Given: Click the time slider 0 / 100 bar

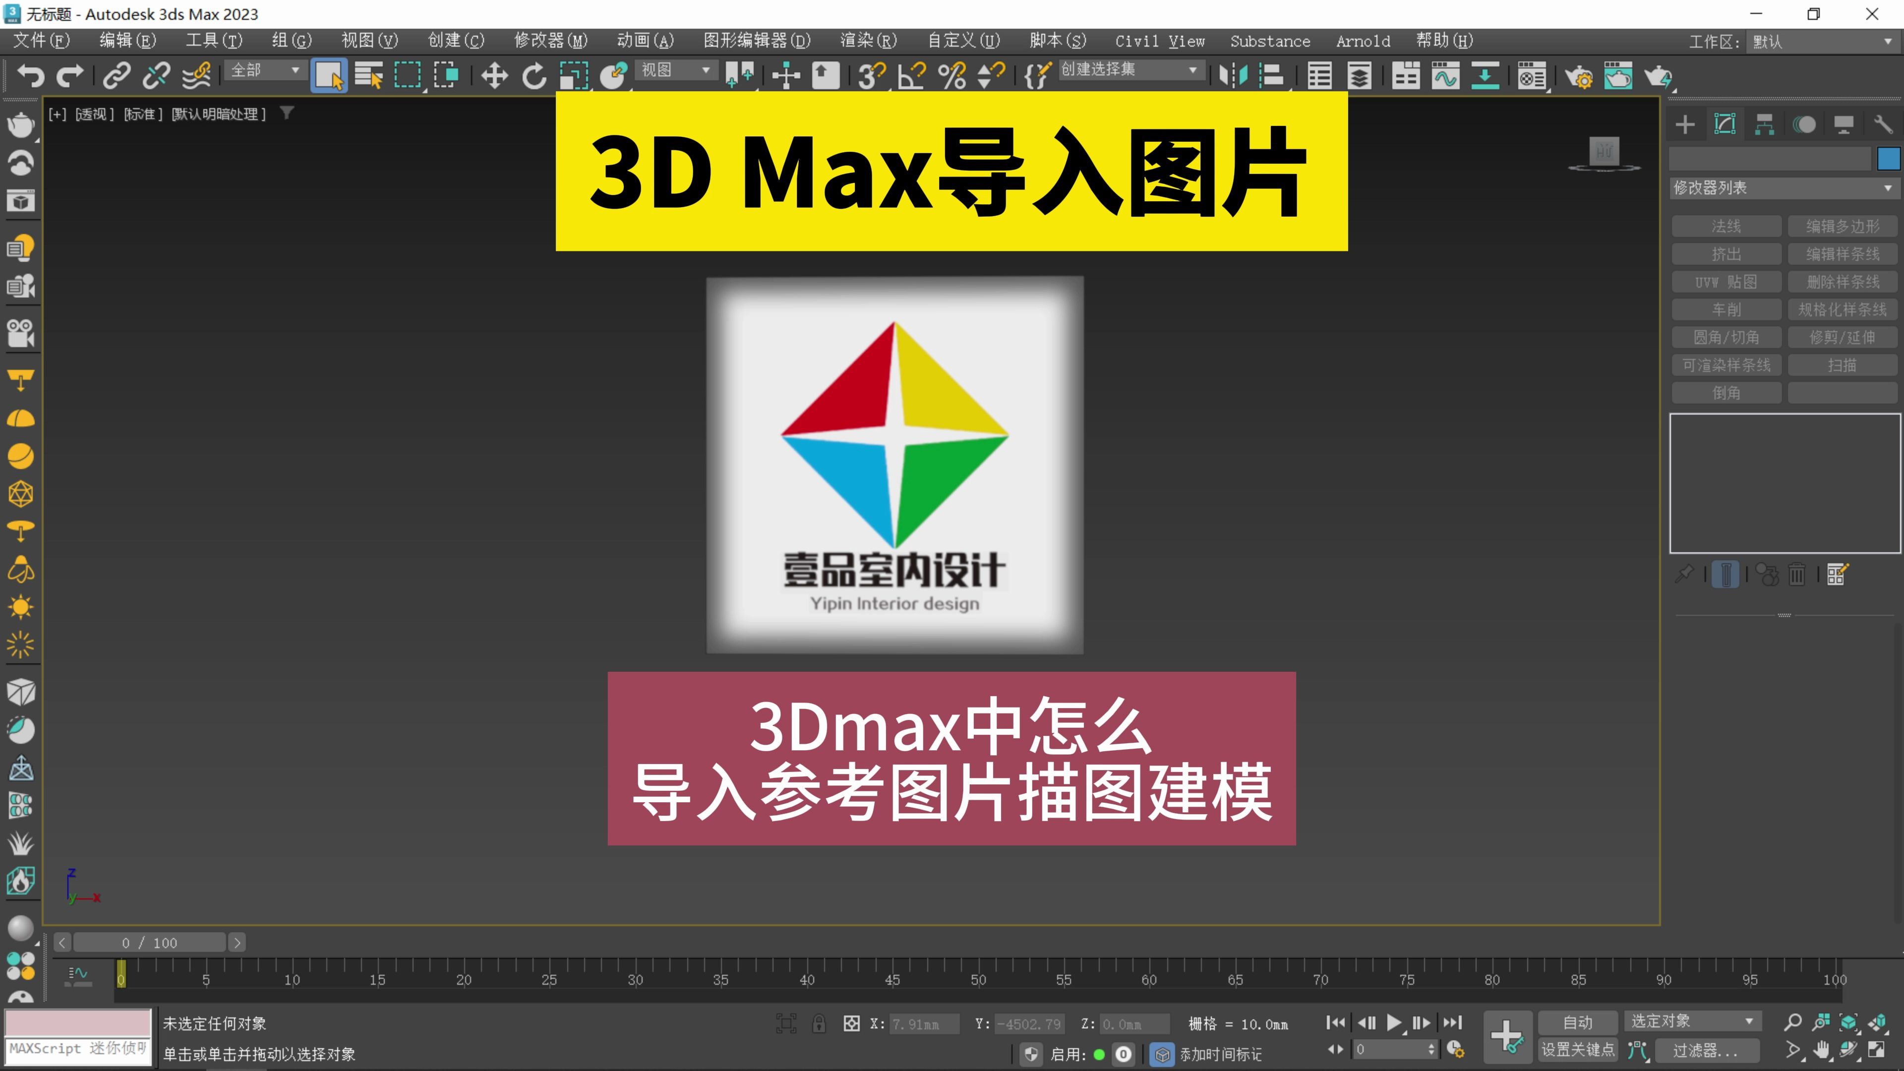Looking at the screenshot, I should click(x=150, y=943).
